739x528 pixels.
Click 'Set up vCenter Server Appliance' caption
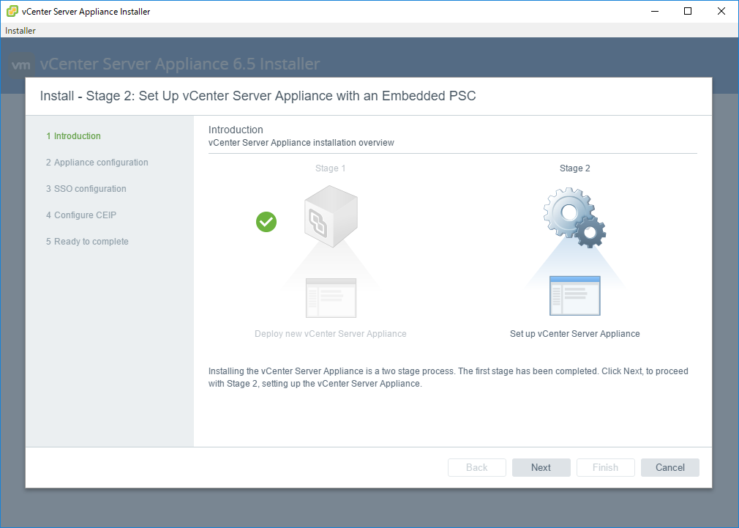pos(575,334)
